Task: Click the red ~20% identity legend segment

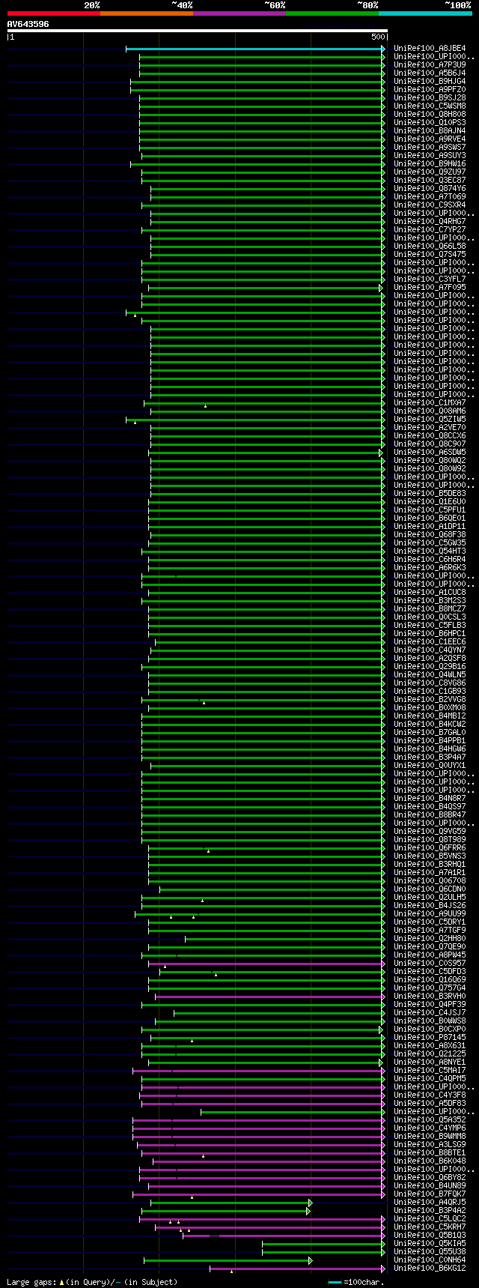Action: [54, 13]
